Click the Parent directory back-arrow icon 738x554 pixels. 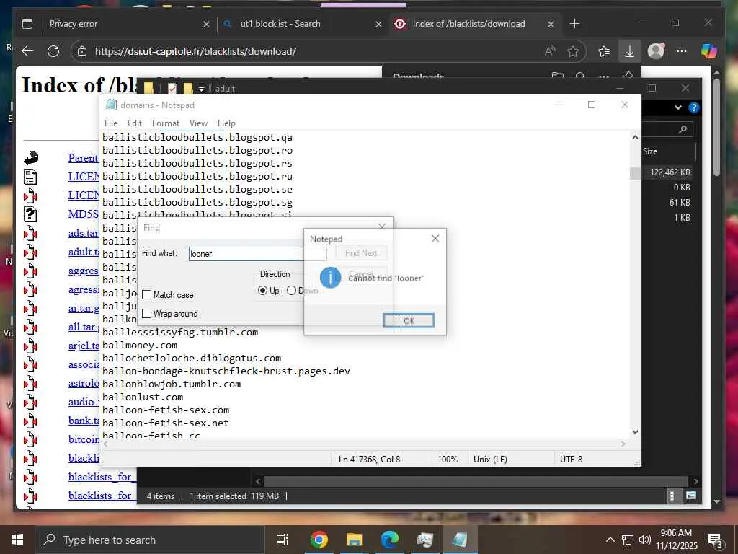click(31, 158)
